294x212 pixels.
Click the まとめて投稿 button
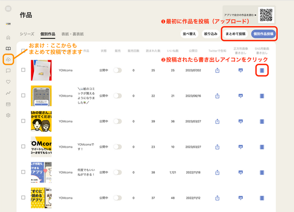point(235,33)
